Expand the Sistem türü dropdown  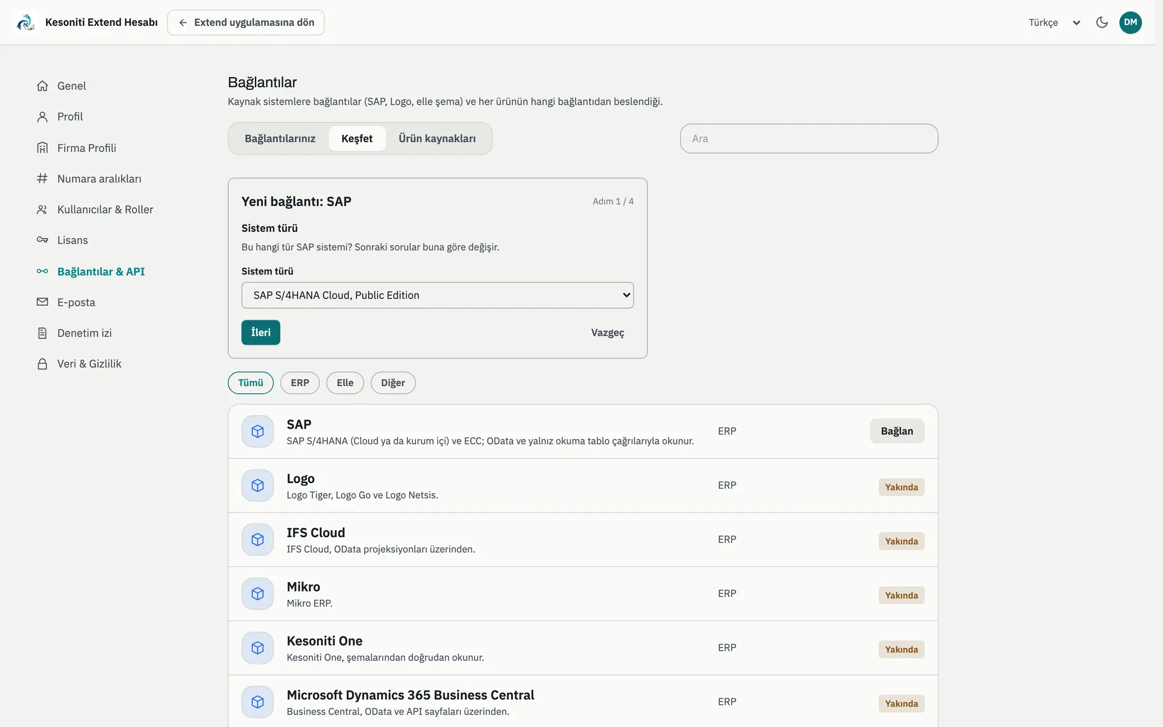point(438,295)
